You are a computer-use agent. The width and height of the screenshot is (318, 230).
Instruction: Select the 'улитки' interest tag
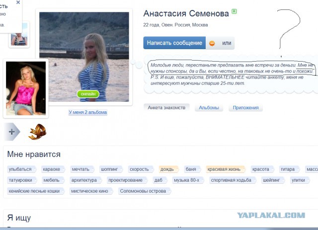tap(300, 180)
